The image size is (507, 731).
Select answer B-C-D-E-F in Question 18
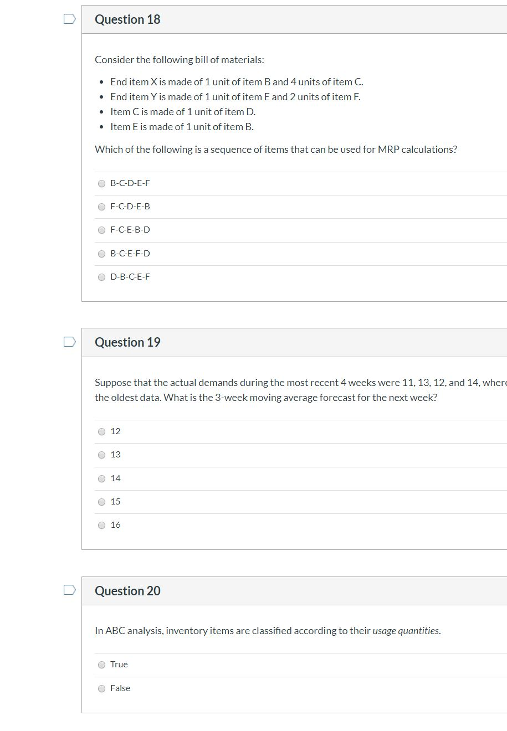101,183
